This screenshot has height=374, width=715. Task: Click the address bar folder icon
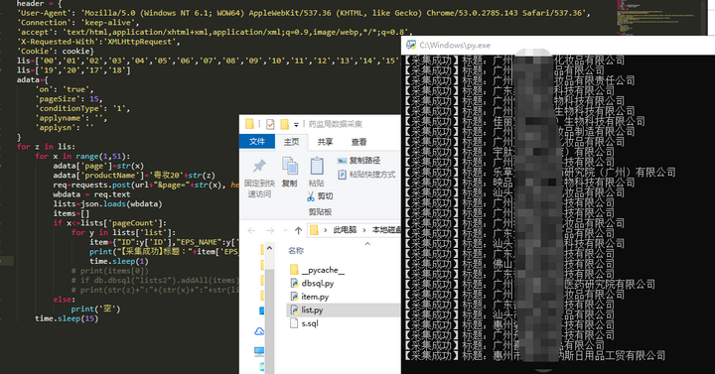(x=314, y=230)
